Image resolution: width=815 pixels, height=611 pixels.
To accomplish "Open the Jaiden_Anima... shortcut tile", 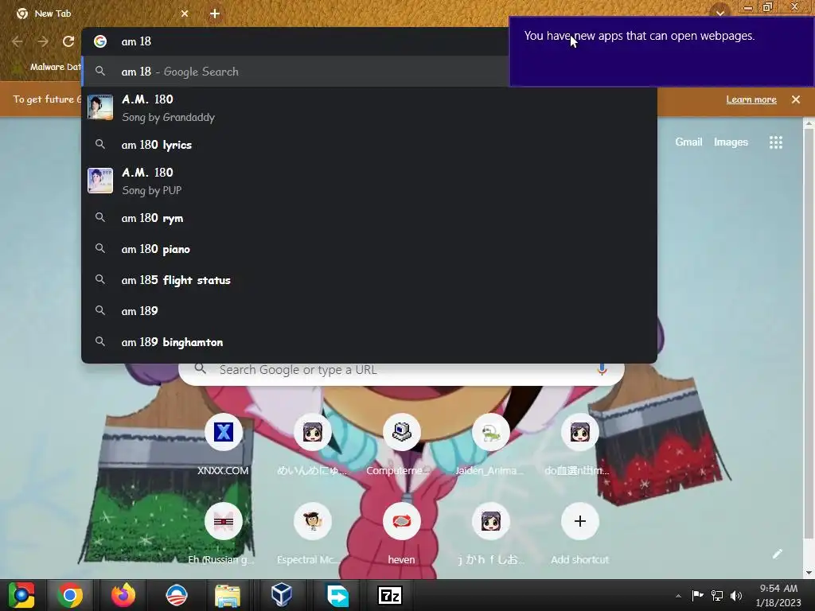I will pyautogui.click(x=490, y=445).
